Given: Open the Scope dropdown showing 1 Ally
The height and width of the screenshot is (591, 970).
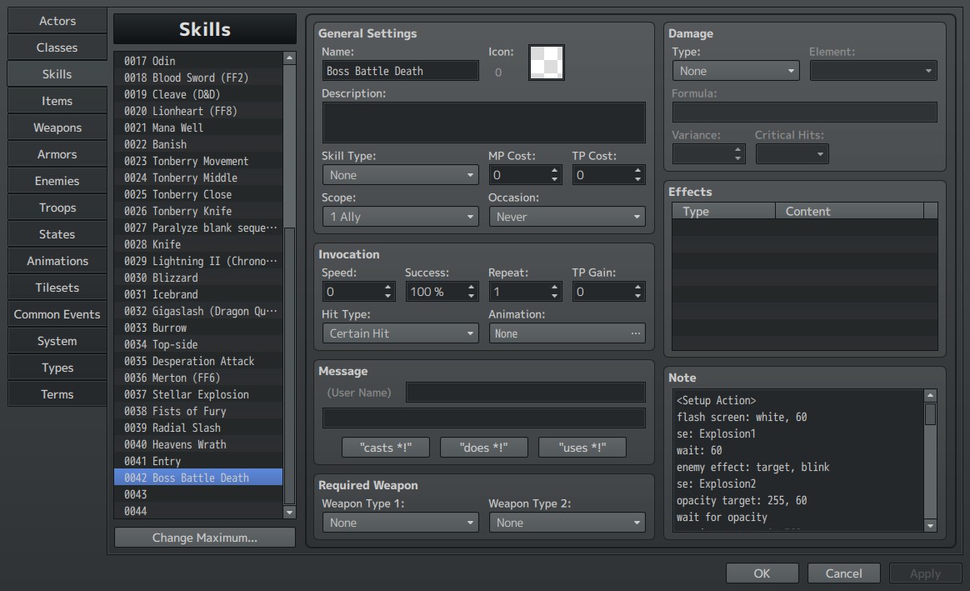Looking at the screenshot, I should click(x=400, y=217).
